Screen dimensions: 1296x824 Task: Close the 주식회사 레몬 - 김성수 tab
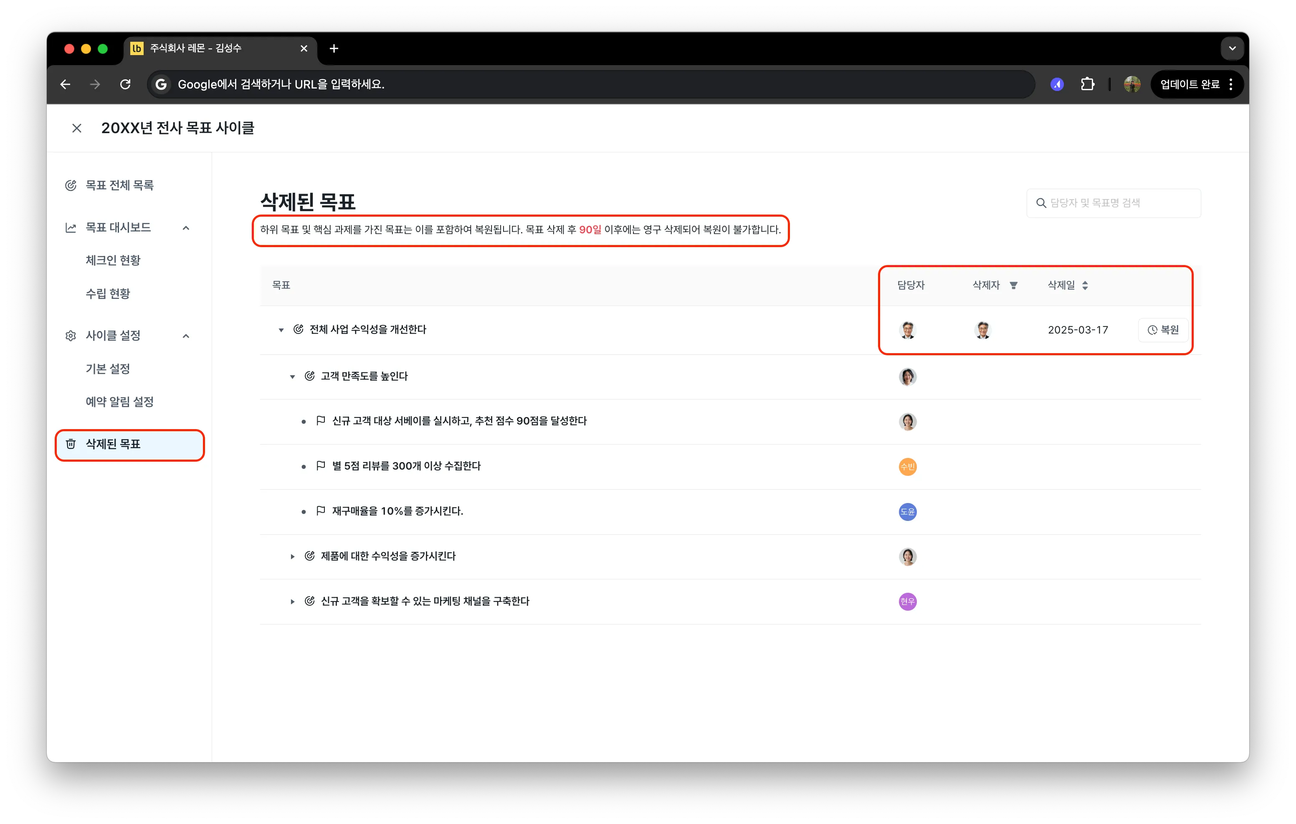304,48
